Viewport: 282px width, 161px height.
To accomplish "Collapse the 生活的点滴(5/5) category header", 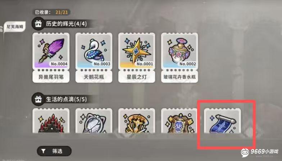I will point(62,99).
